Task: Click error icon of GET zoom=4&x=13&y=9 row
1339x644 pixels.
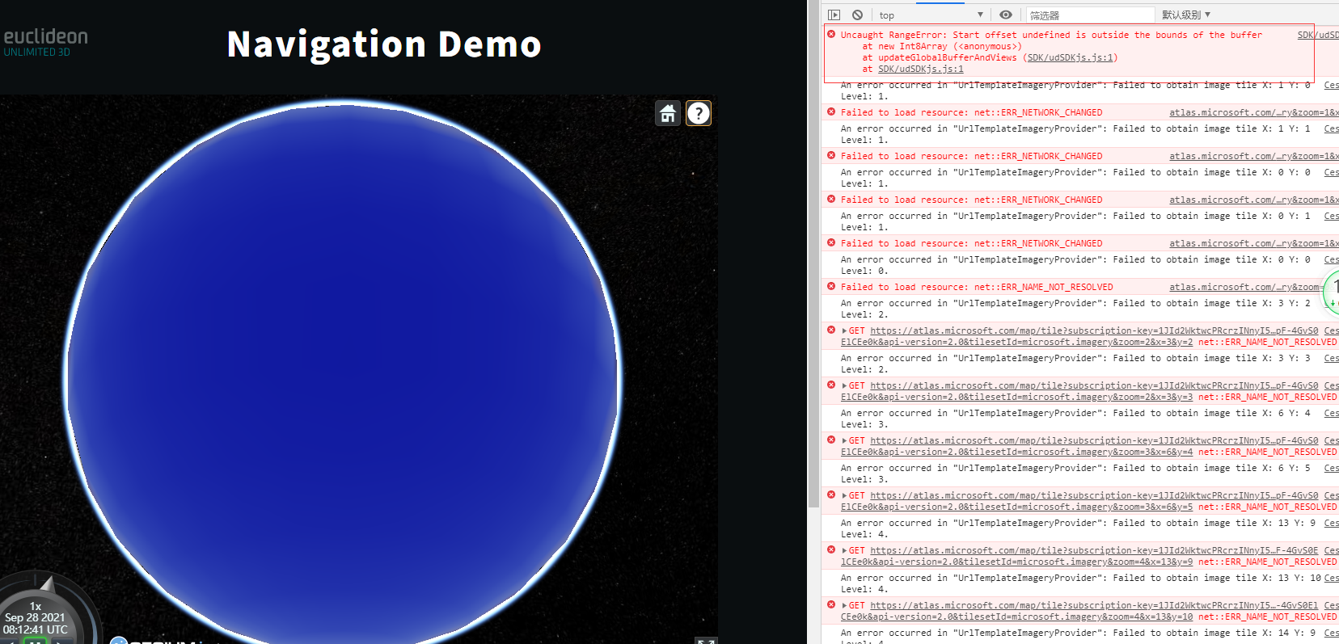Action: point(831,549)
